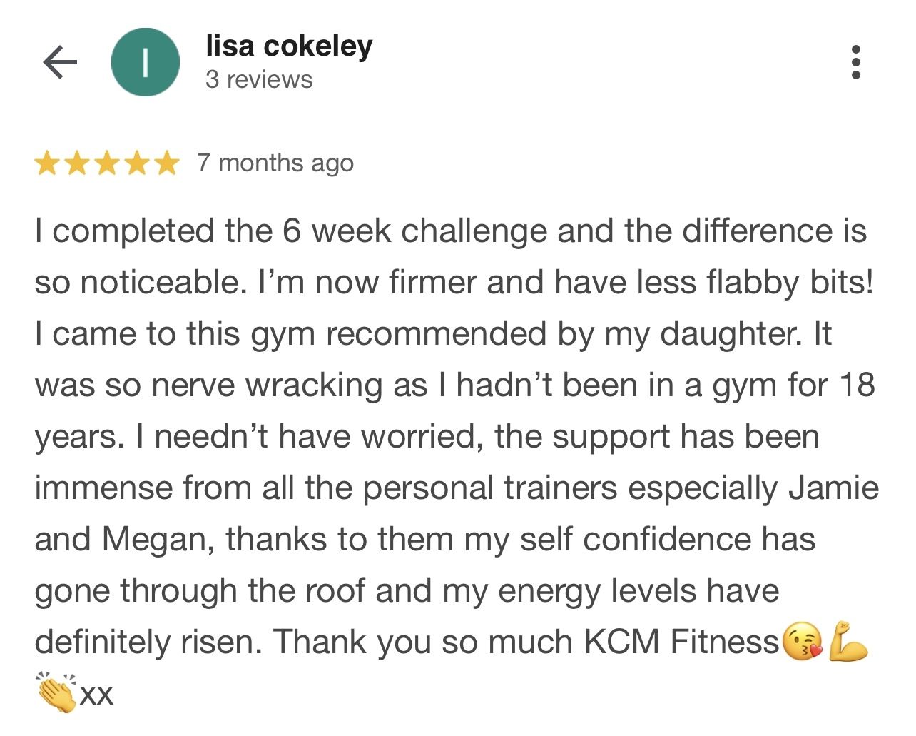The width and height of the screenshot is (916, 736).
Task: Click the fifth yellow rating star
Action: (x=167, y=163)
